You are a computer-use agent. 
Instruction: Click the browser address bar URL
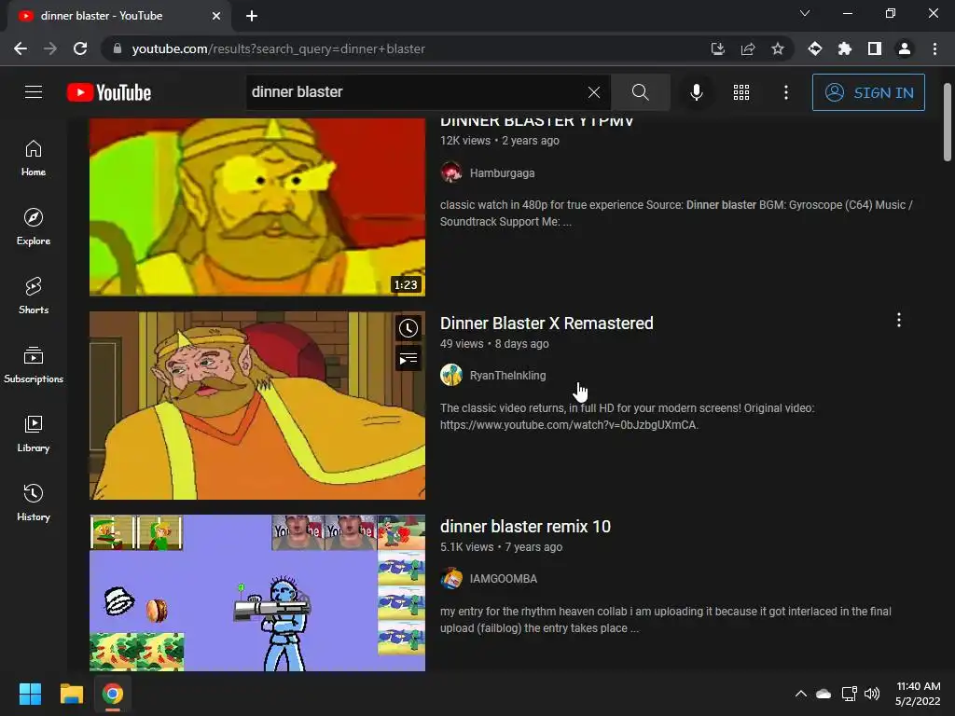[278, 48]
